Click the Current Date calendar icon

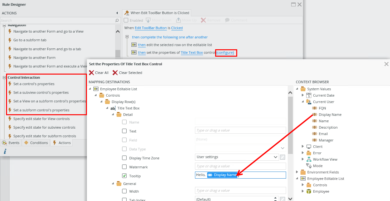309,95
